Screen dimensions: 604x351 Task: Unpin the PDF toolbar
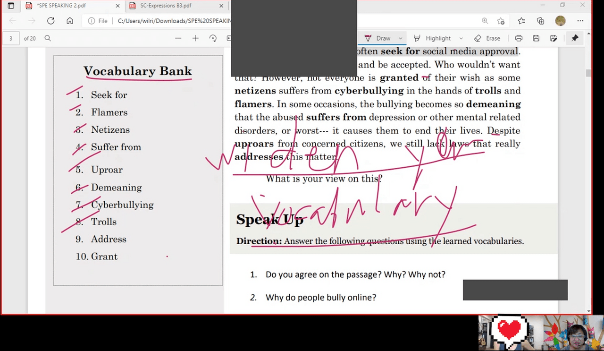(x=575, y=38)
